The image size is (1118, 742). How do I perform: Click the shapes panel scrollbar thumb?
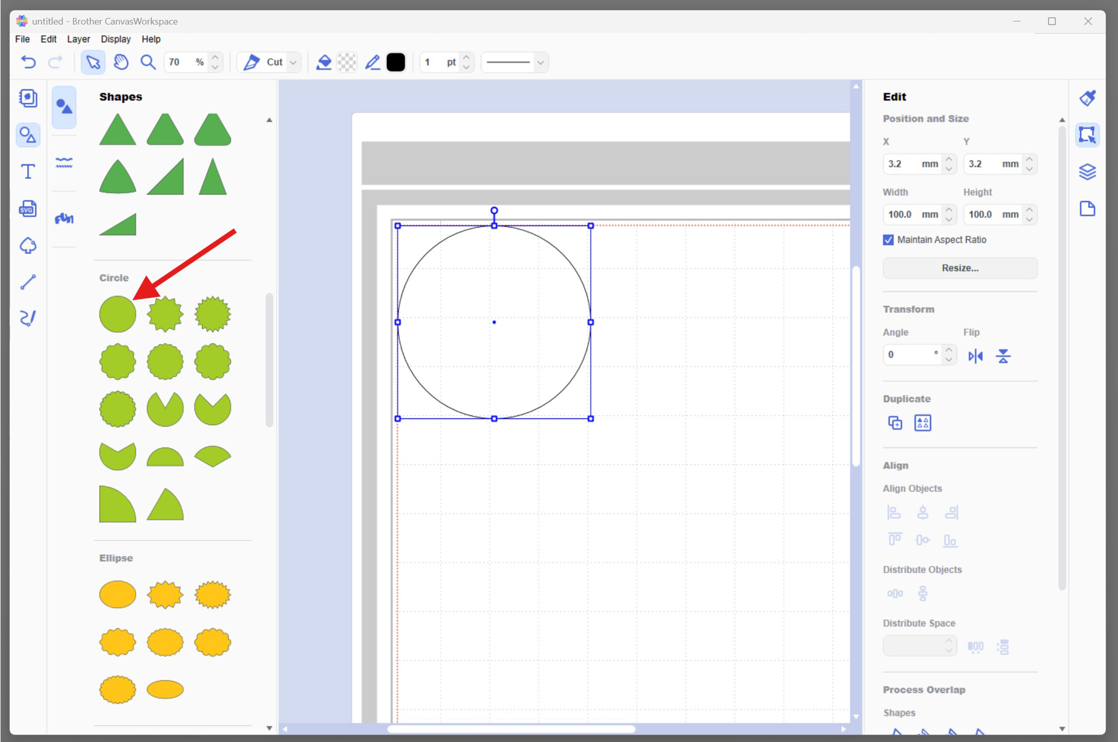pos(269,360)
